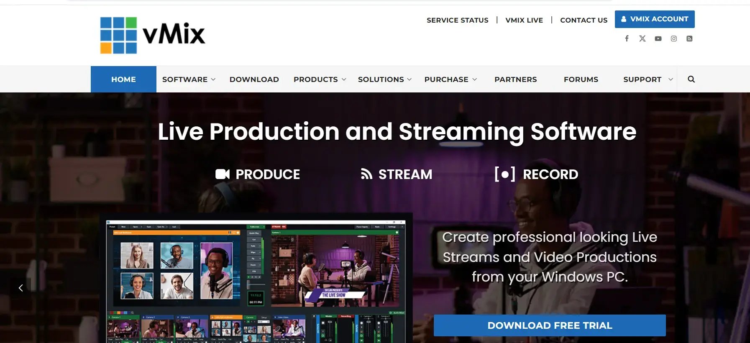Open the vMix YouTube icon

click(658, 38)
